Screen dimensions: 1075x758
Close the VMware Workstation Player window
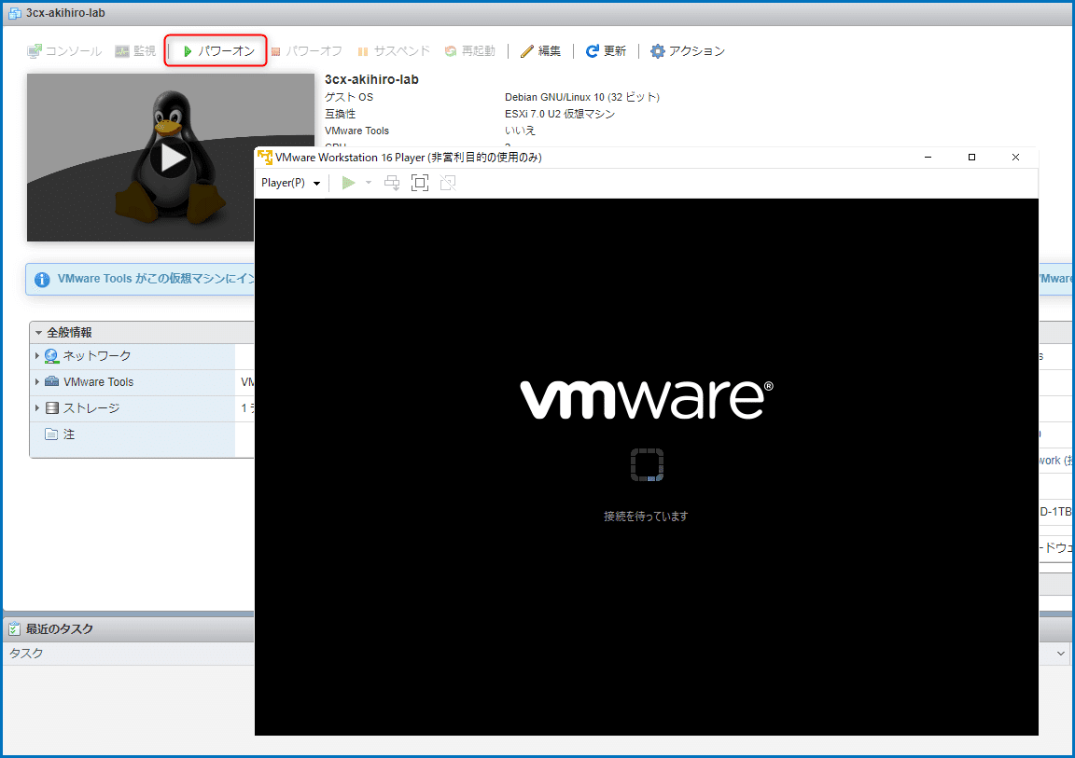point(1015,158)
